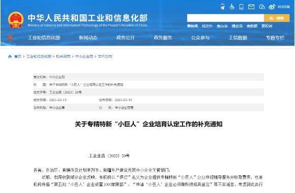Click the WeChat icon in header

262,7
